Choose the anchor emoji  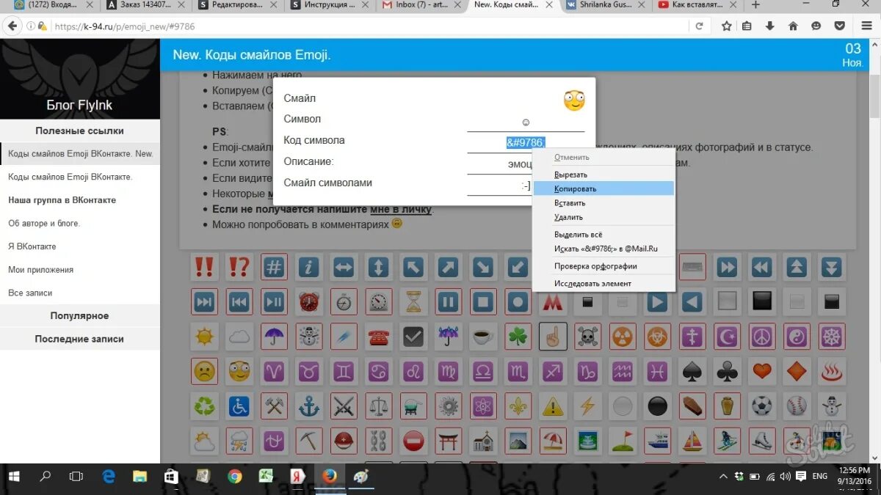point(308,406)
